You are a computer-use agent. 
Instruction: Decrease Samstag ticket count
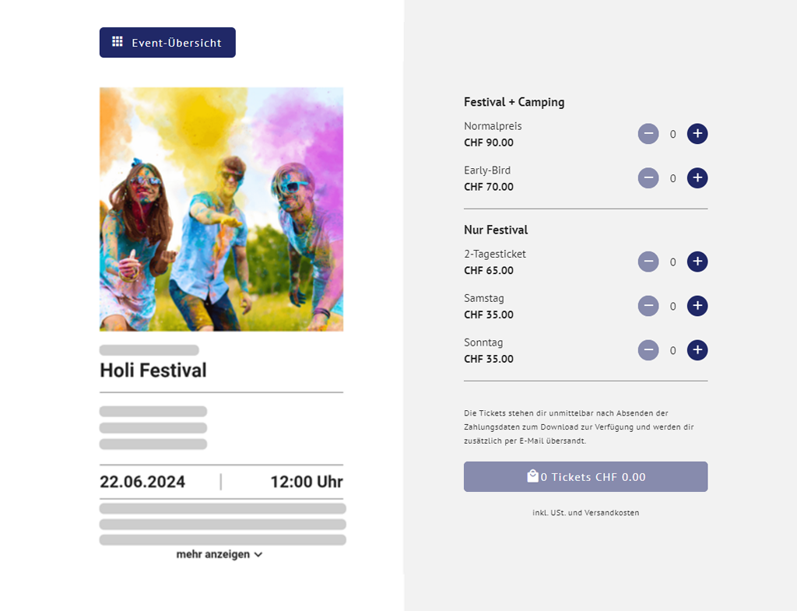click(648, 306)
